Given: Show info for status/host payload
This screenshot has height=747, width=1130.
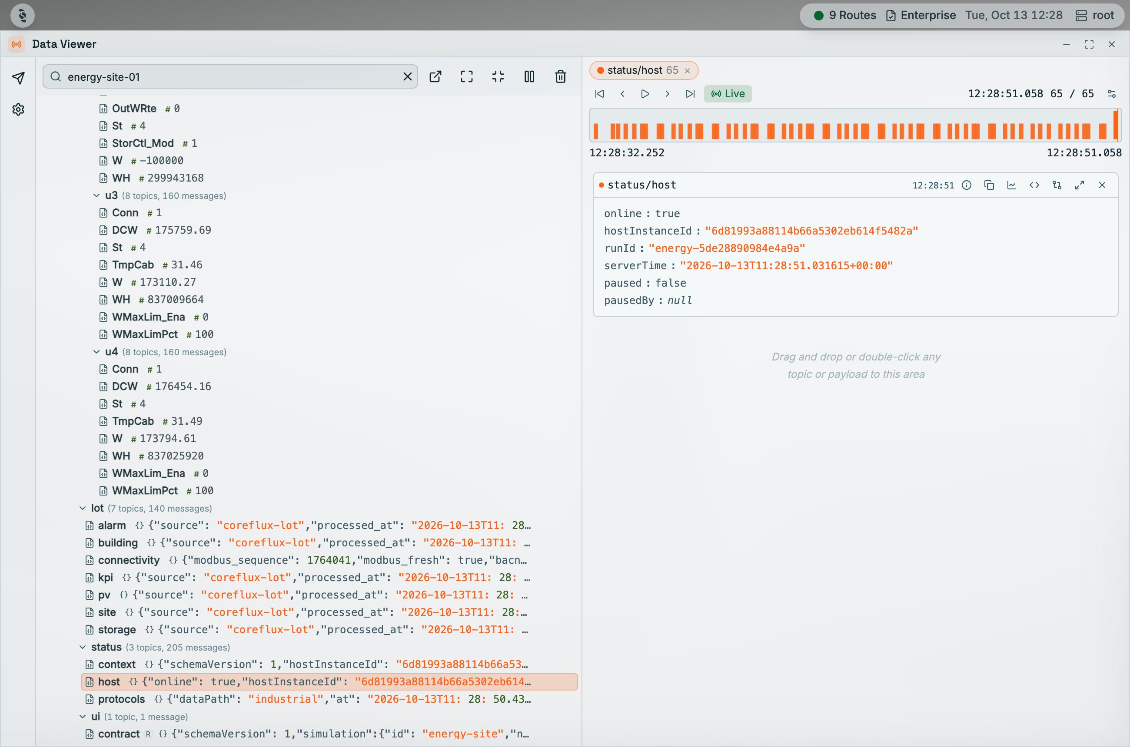Looking at the screenshot, I should 967,185.
